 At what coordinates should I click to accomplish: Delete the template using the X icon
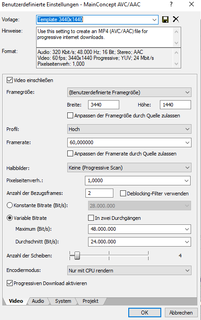coord(176,19)
